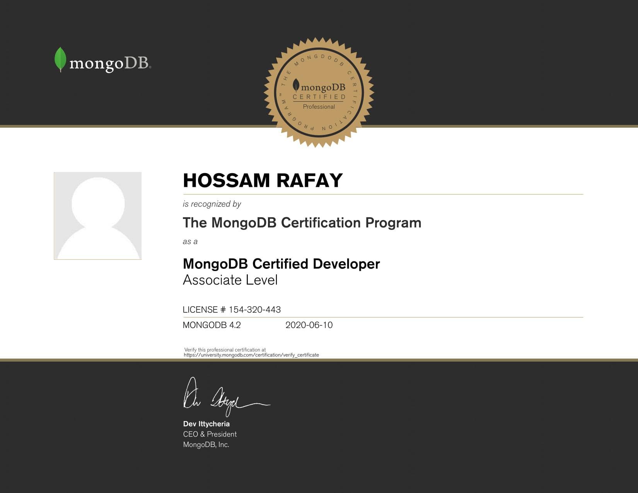Select the 'MONGODB 4.2' version label

(x=212, y=325)
